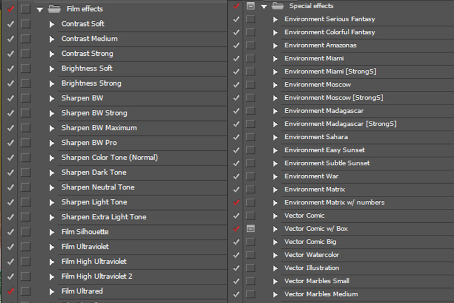
Task: Select the Environment Madagascar [StrongS] action
Action: 340,124
